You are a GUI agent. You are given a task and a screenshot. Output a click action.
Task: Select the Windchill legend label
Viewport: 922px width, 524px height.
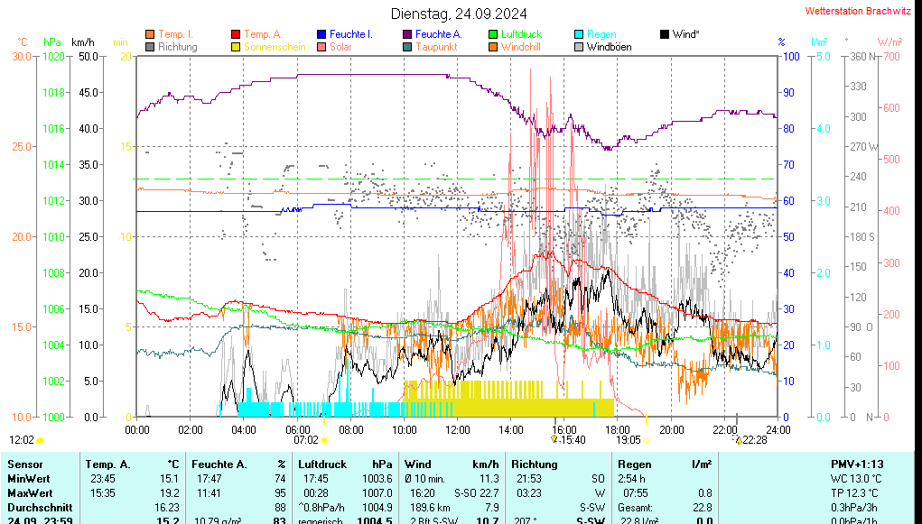[520, 47]
